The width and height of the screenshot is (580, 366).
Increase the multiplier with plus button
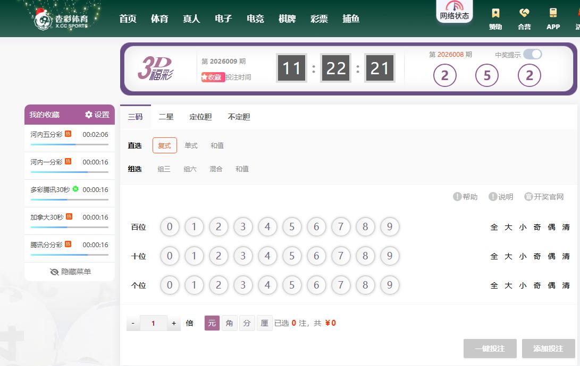coord(173,323)
